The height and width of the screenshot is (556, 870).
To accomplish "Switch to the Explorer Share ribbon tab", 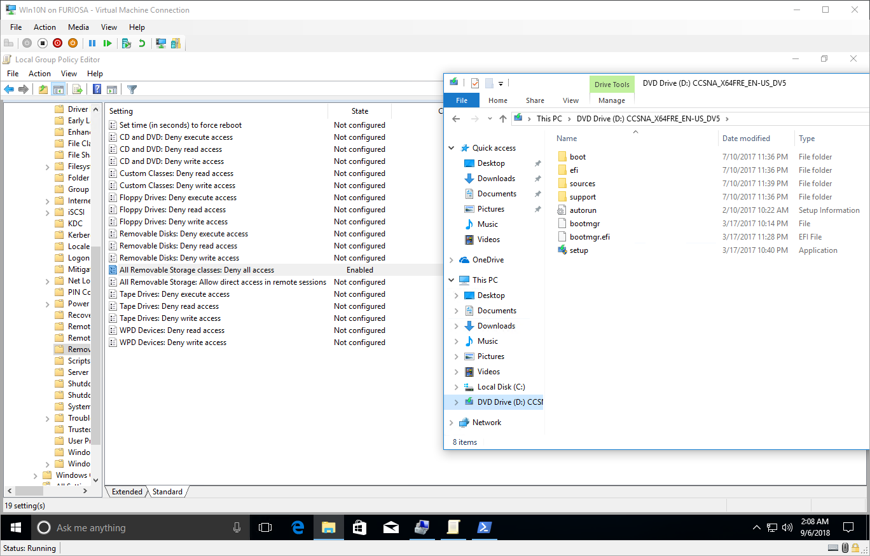I will [x=535, y=100].
